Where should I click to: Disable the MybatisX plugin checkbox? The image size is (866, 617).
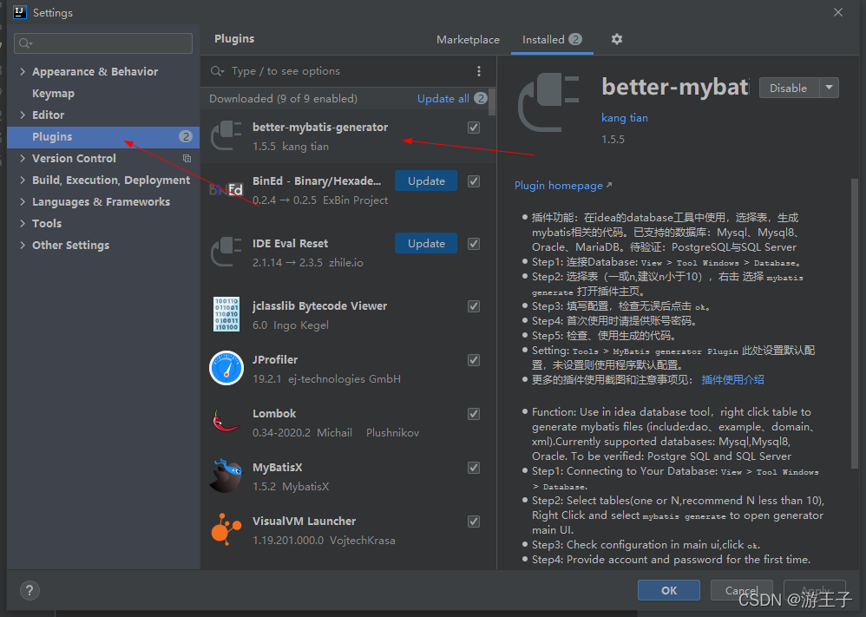tap(473, 467)
